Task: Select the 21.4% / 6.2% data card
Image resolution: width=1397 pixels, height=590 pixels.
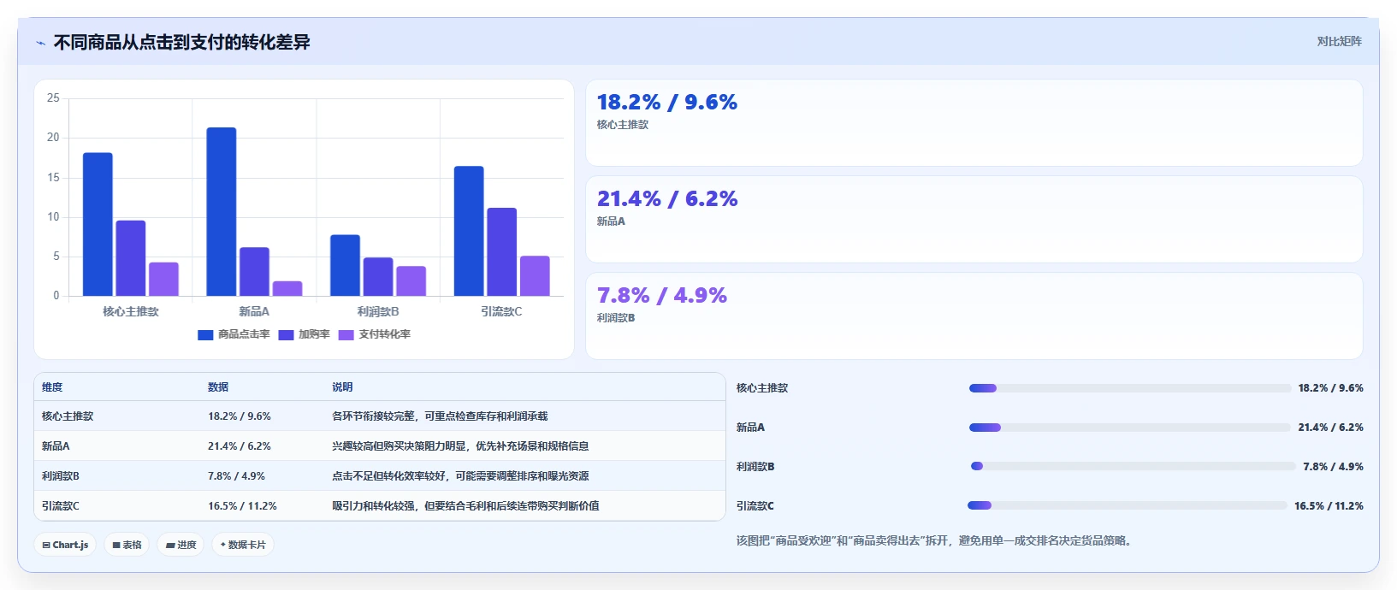Action: point(974,220)
